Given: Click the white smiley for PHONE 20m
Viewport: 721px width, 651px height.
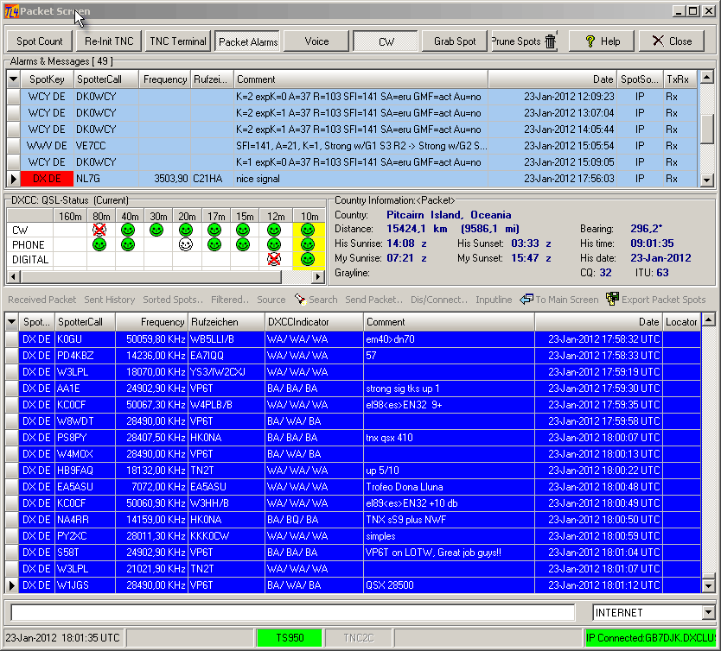Looking at the screenshot, I should [x=186, y=244].
